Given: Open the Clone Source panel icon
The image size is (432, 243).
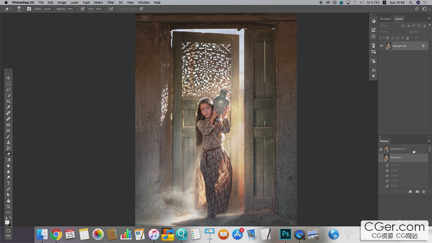Looking at the screenshot, I should coord(373,61).
